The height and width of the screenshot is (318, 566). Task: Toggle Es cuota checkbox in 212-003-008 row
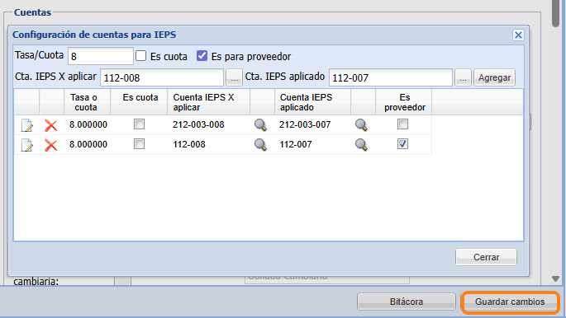[x=139, y=124]
